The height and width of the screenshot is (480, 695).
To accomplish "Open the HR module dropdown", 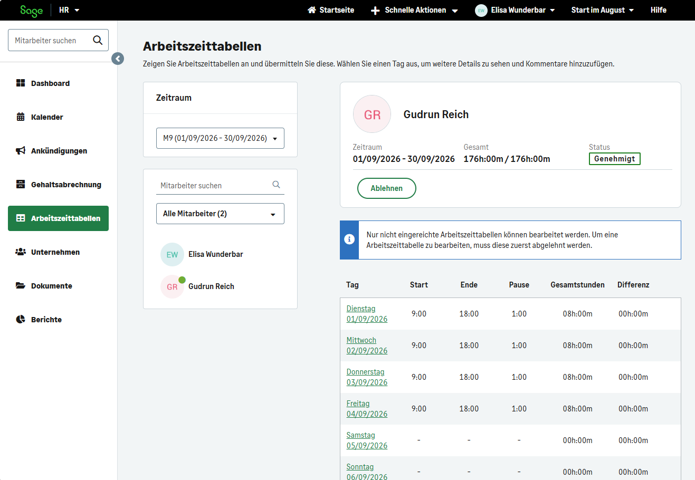I will (69, 10).
